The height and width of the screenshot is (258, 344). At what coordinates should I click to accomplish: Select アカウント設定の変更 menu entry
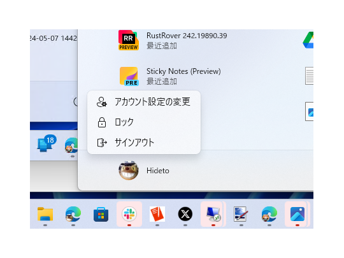(x=144, y=102)
